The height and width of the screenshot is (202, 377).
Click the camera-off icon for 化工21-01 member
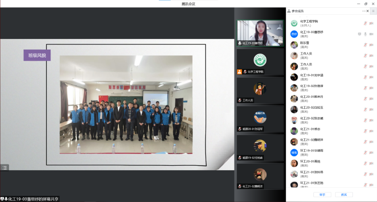[x=371, y=131]
